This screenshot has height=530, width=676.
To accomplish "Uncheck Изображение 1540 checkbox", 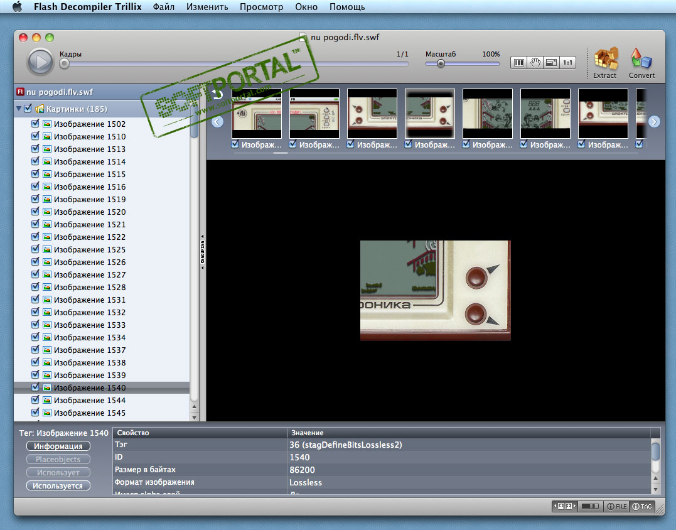I will [x=35, y=387].
